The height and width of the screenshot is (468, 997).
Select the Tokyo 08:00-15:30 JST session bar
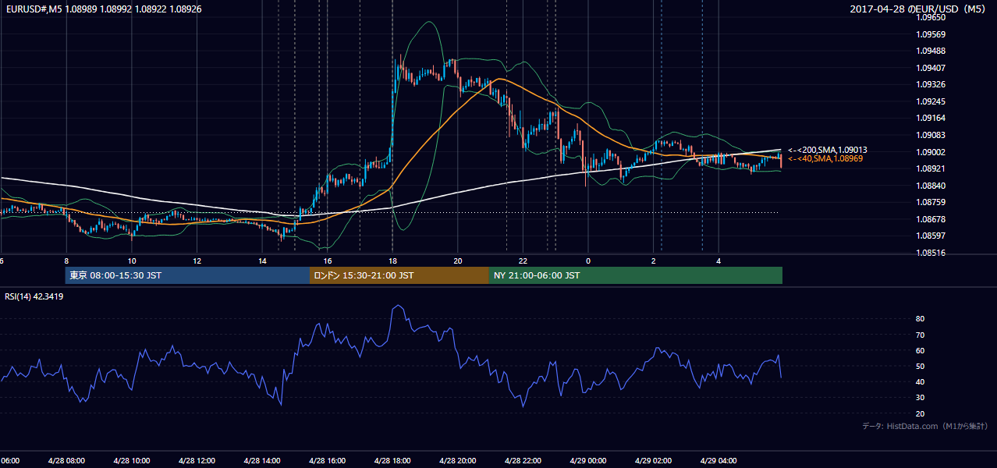tap(187, 275)
